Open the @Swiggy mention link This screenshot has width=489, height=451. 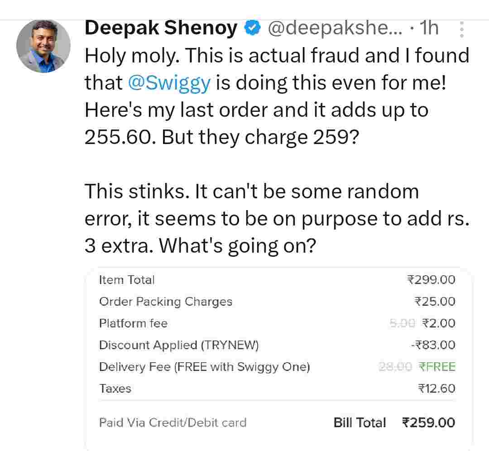click(169, 83)
